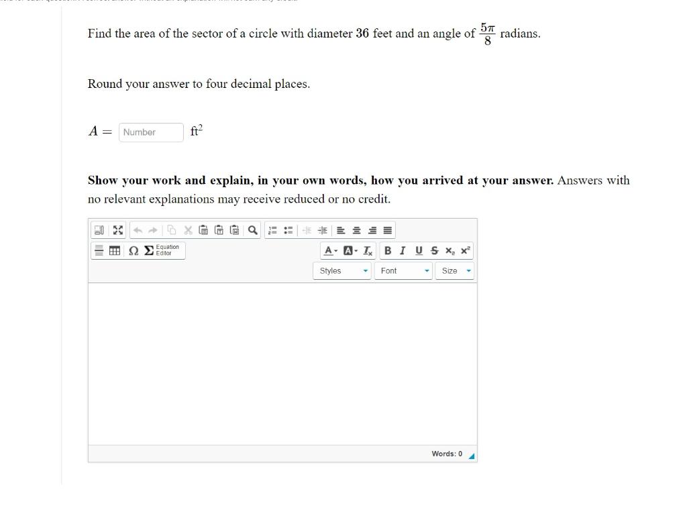
Task: Toggle bold formatting
Action: (387, 250)
